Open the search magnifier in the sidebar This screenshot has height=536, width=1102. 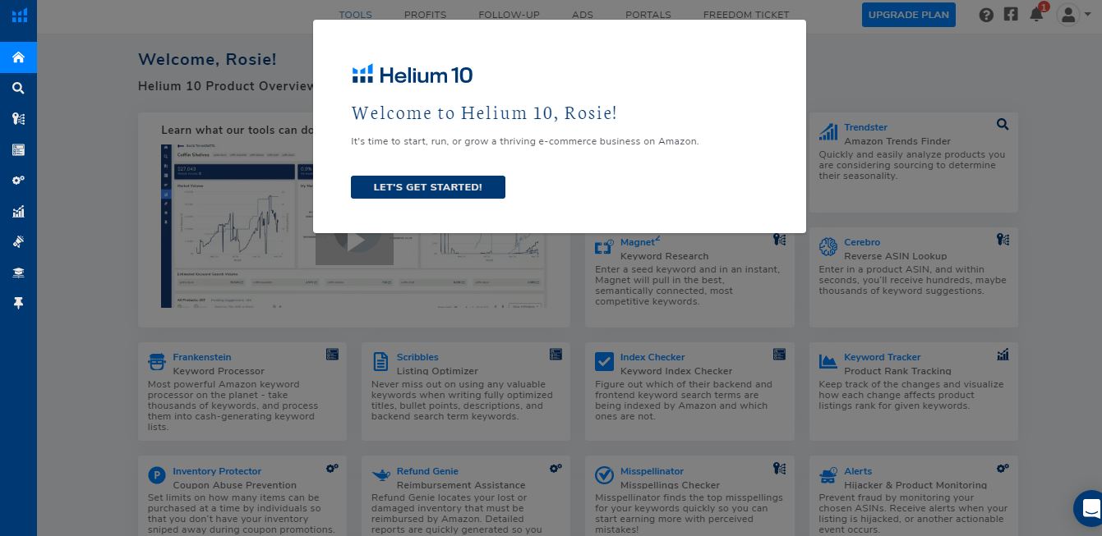pos(18,88)
